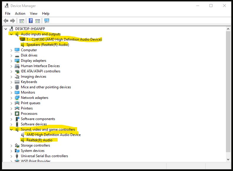Click the Device Manager title bar icon

[6, 6]
